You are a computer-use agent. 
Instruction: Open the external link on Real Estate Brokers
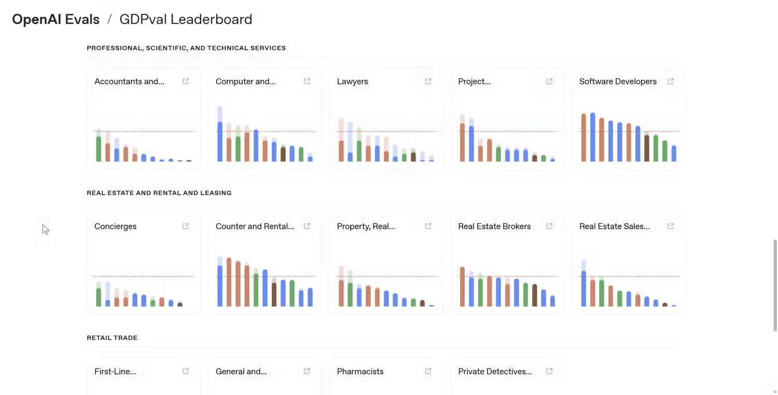549,226
